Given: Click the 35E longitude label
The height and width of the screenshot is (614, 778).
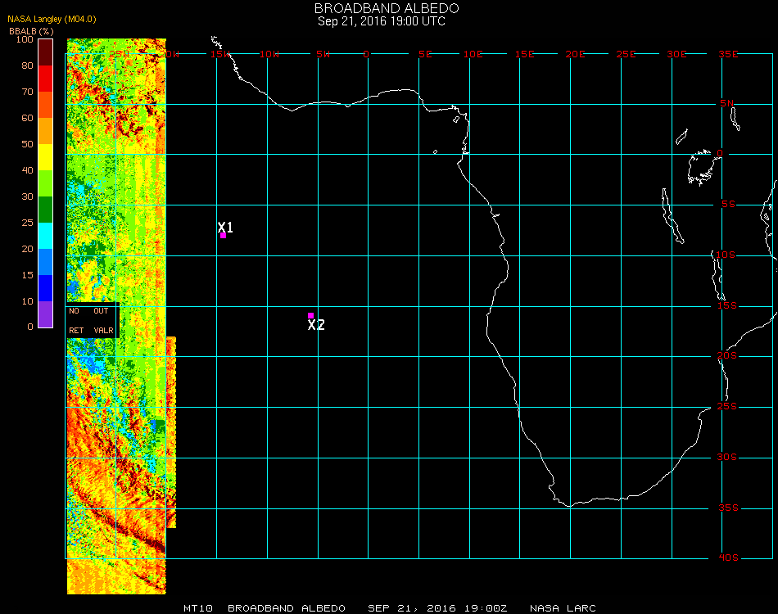Looking at the screenshot, I should (728, 54).
